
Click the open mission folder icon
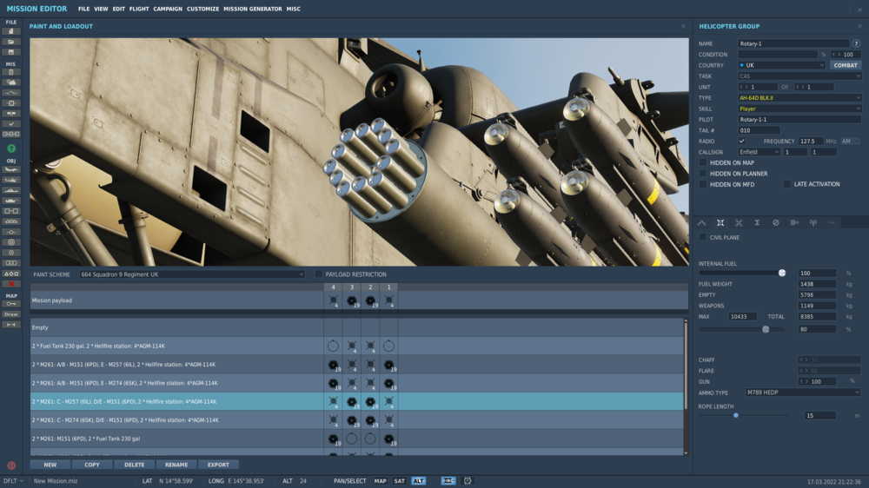pyautogui.click(x=11, y=42)
